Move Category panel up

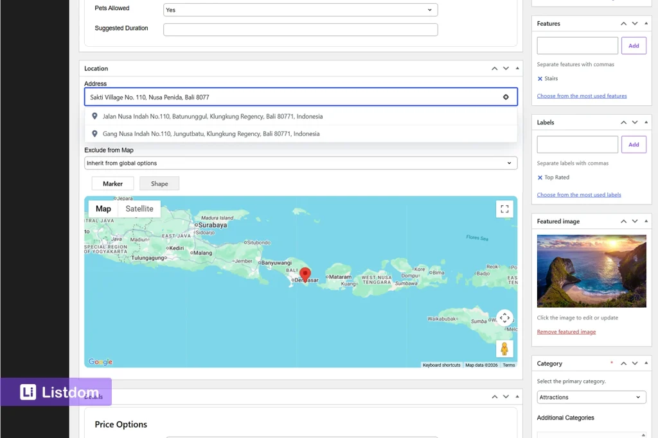click(x=623, y=364)
